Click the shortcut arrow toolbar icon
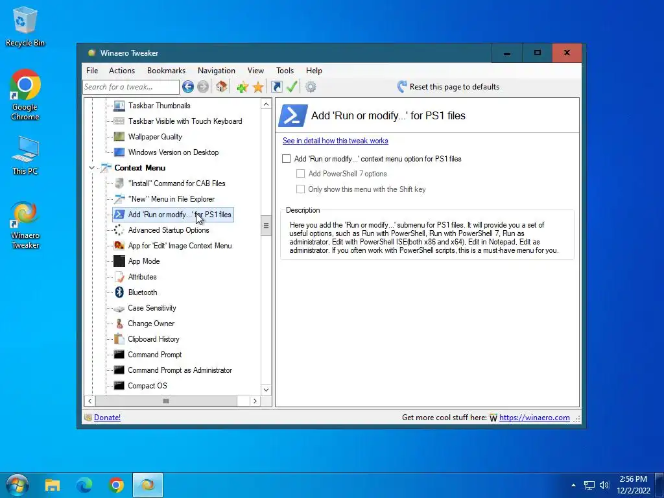Image resolution: width=664 pixels, height=498 pixels. [x=276, y=87]
